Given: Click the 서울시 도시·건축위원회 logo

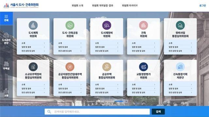Looking at the screenshot, I should pos(21,6).
